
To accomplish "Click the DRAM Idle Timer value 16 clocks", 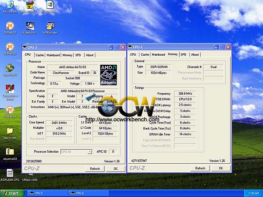I will pos(185,134).
